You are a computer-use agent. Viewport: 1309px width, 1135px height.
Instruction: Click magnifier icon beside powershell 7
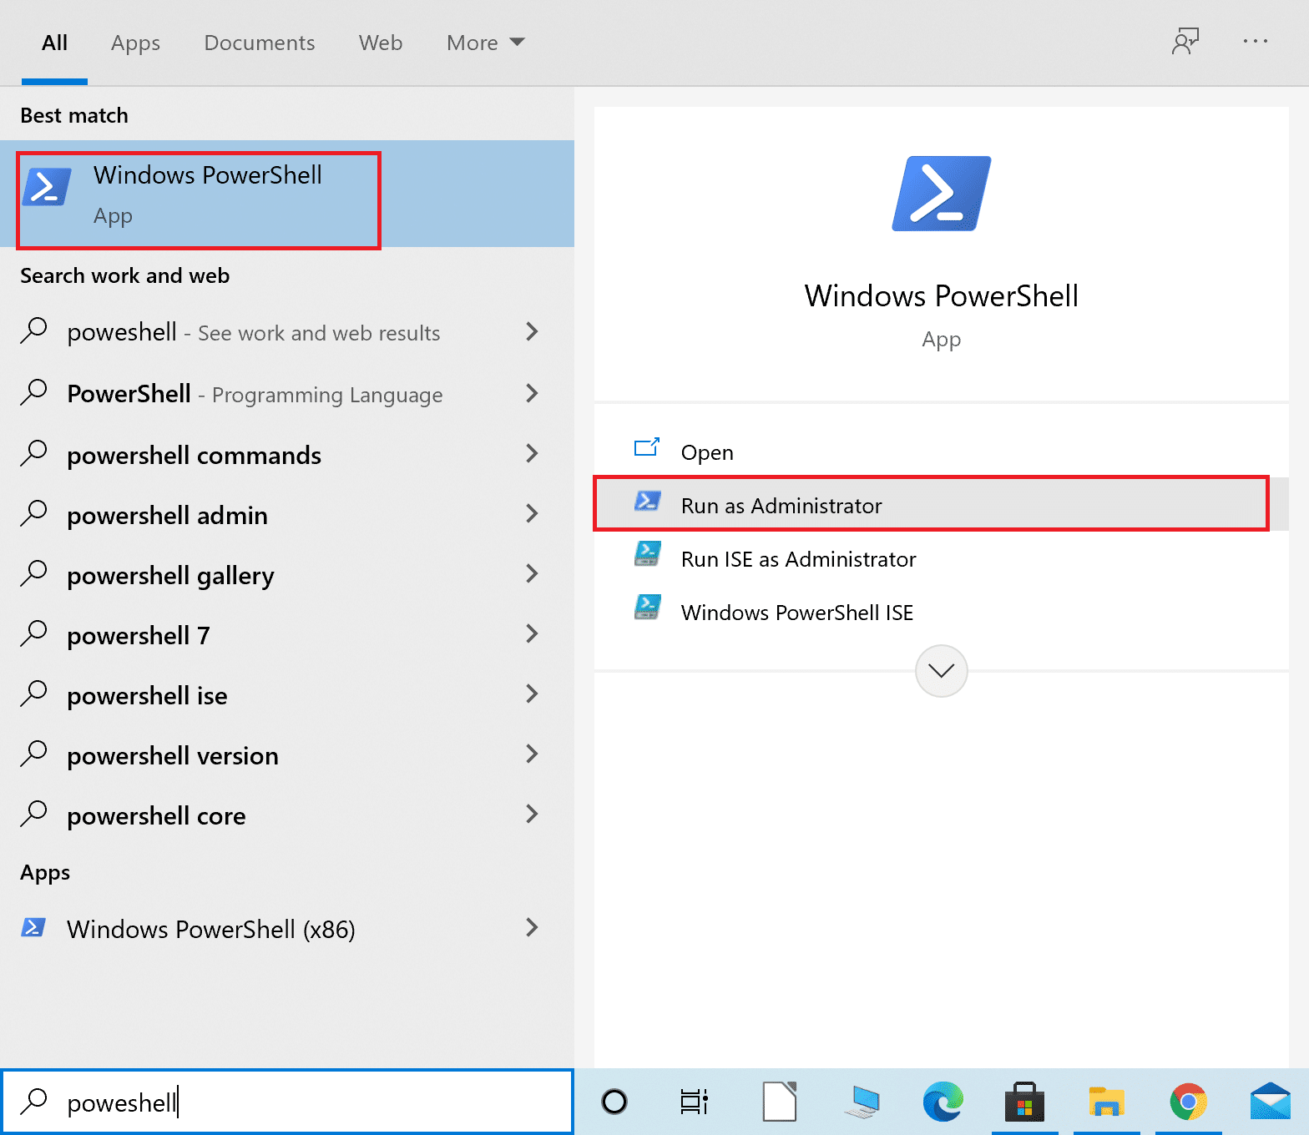coord(34,633)
